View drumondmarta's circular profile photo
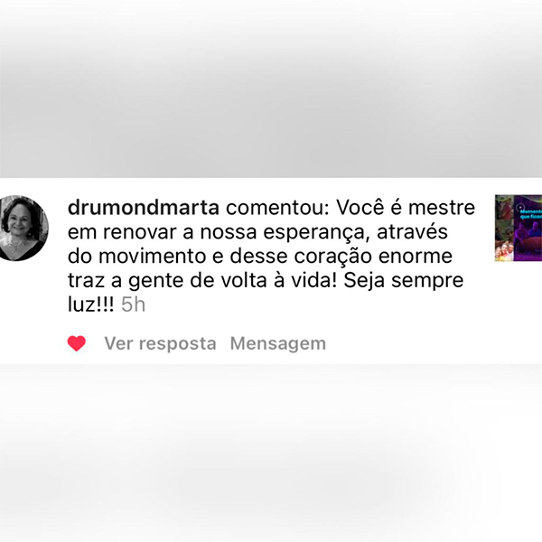Screen dimensions: 542x542 pos(23,229)
